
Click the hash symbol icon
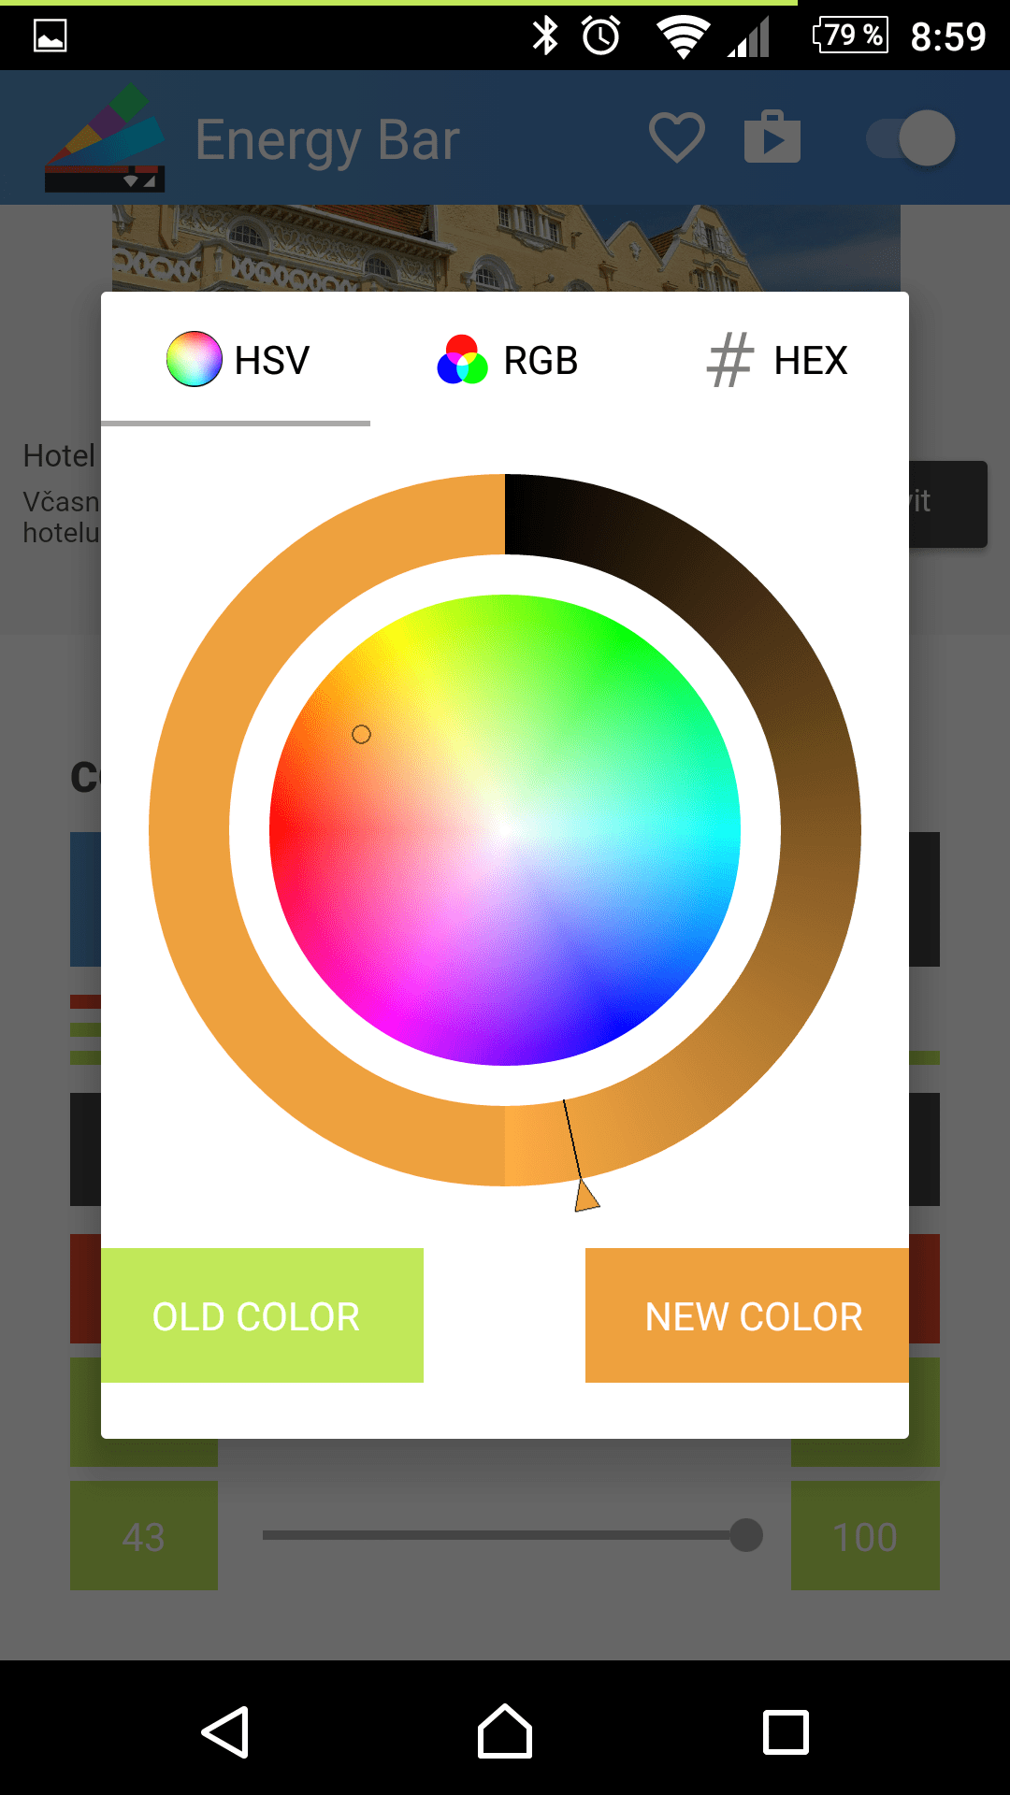click(x=729, y=360)
